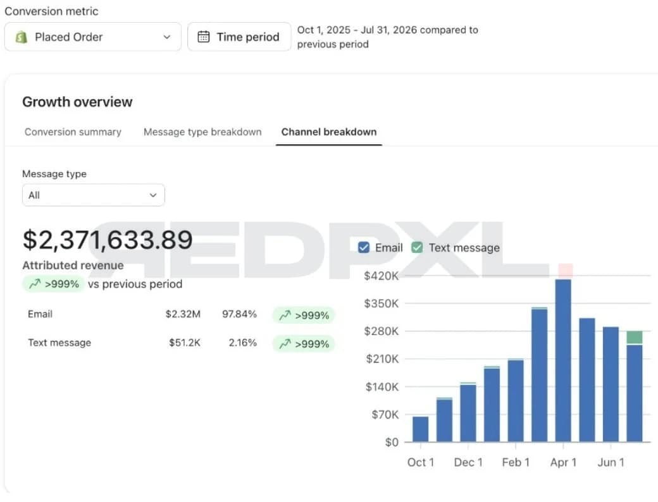Click the Dec 1 x-axis label

[x=468, y=462]
